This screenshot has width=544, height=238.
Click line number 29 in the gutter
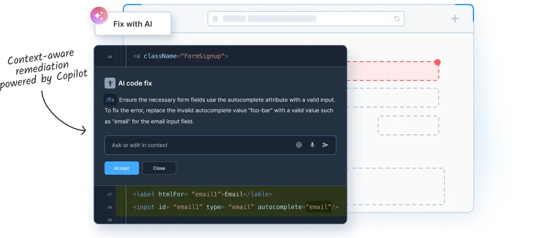pos(110,220)
